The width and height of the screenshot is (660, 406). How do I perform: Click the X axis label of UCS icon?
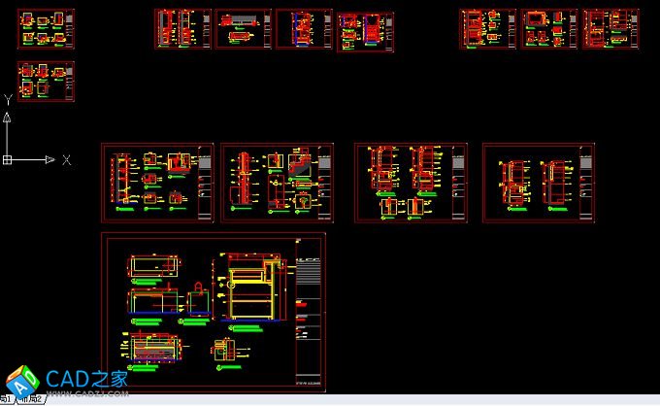[x=66, y=159]
